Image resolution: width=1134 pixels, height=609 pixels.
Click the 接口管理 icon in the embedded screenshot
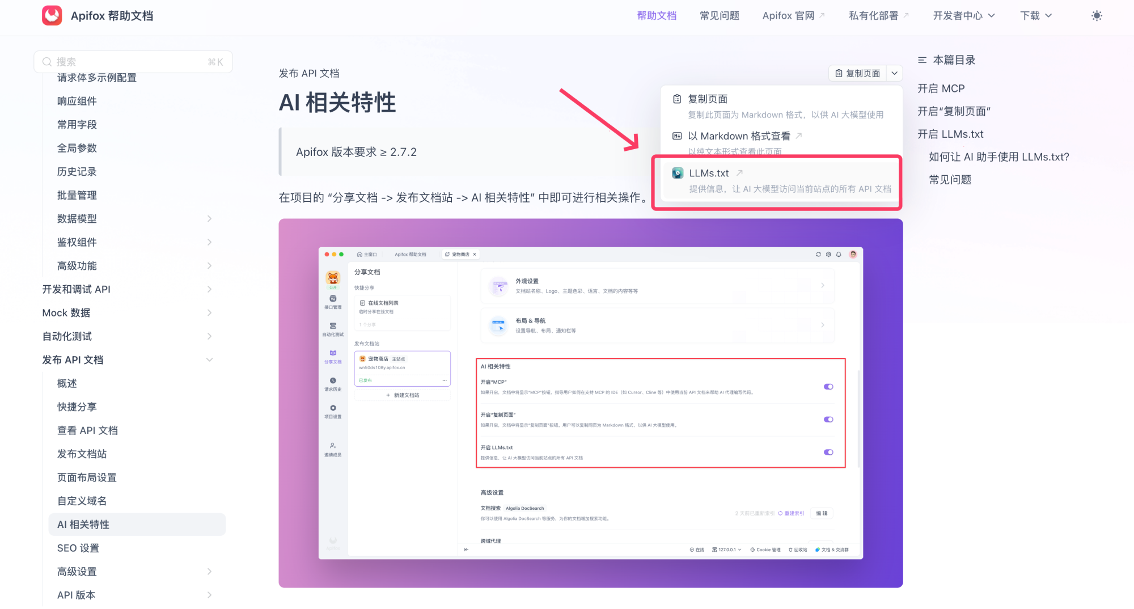click(333, 299)
